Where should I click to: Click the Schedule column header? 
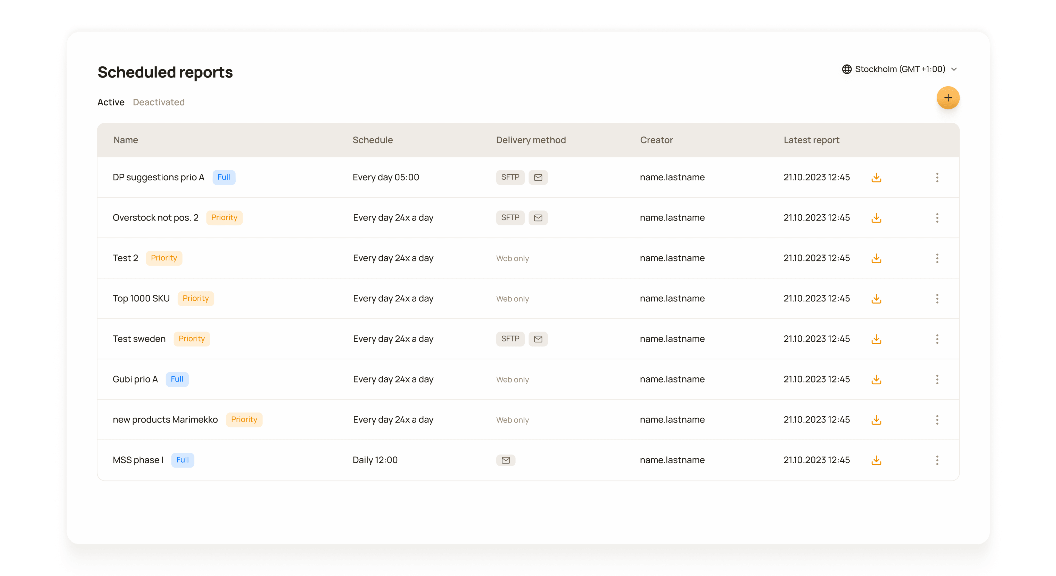click(x=372, y=140)
